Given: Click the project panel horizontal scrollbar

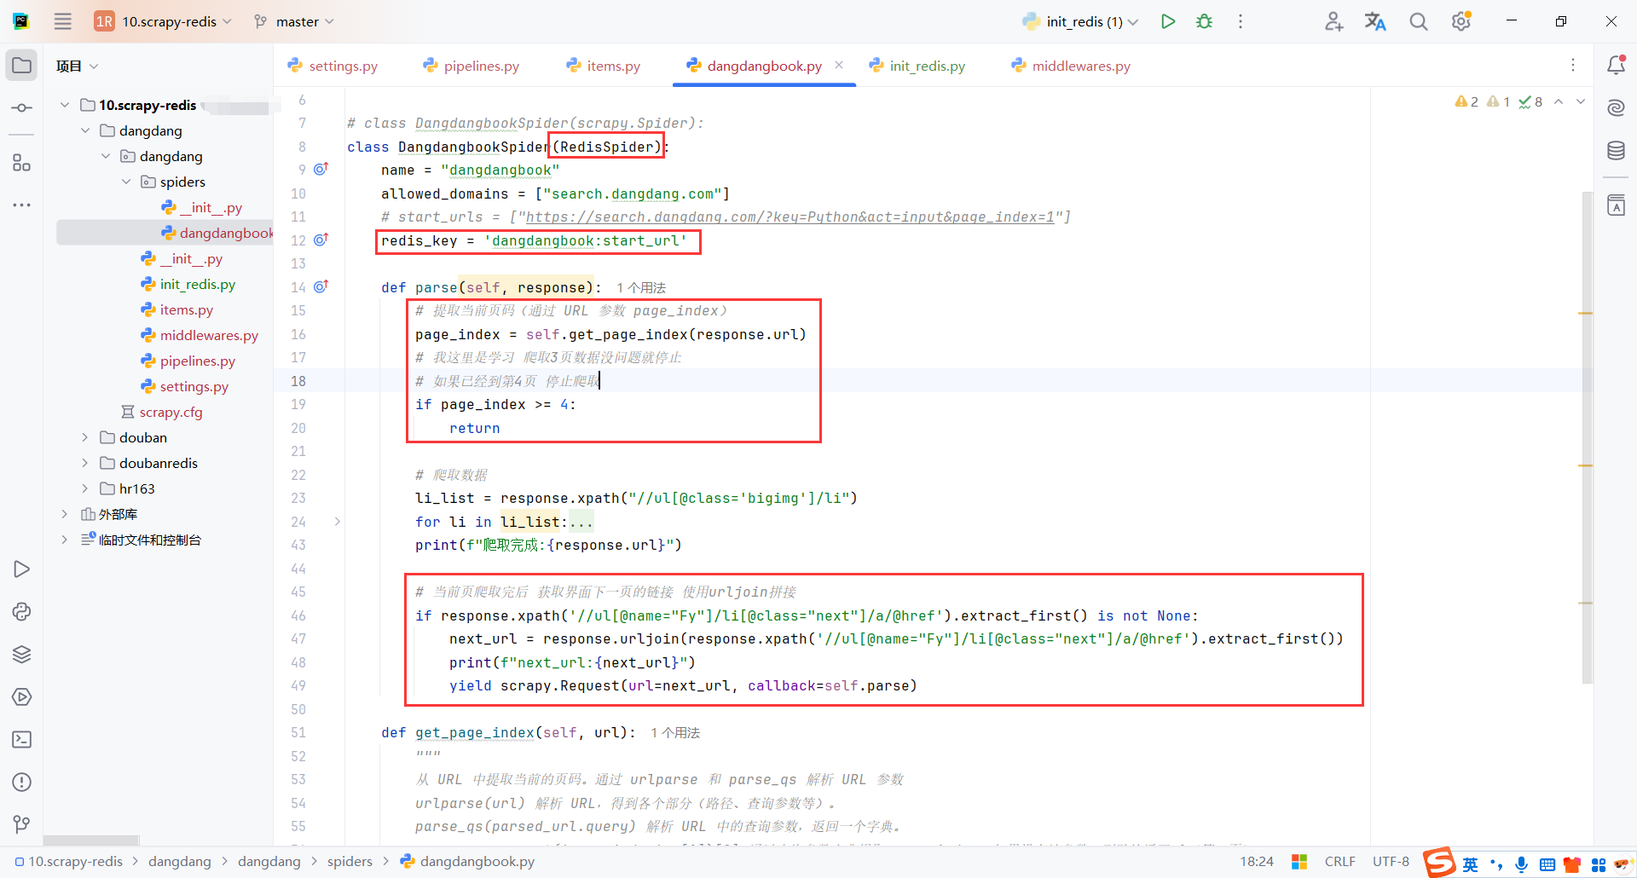Looking at the screenshot, I should pos(91,840).
